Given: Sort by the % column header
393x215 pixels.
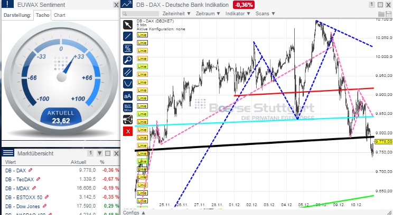Looking at the screenshot, I should pos(102,162).
